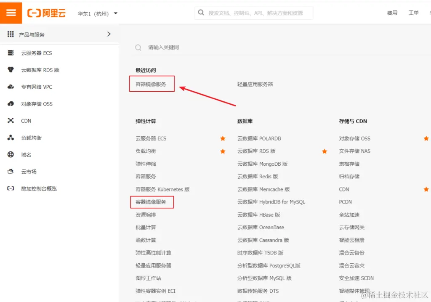The height and width of the screenshot is (302, 431).
Task: Open 弹性容器实例 ECI
Action: pyautogui.click(x=155, y=291)
